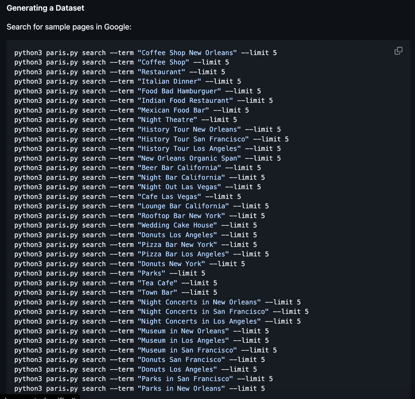
Task: Click the "Food Bad Hamburguer" command line
Action: [x=138, y=91]
